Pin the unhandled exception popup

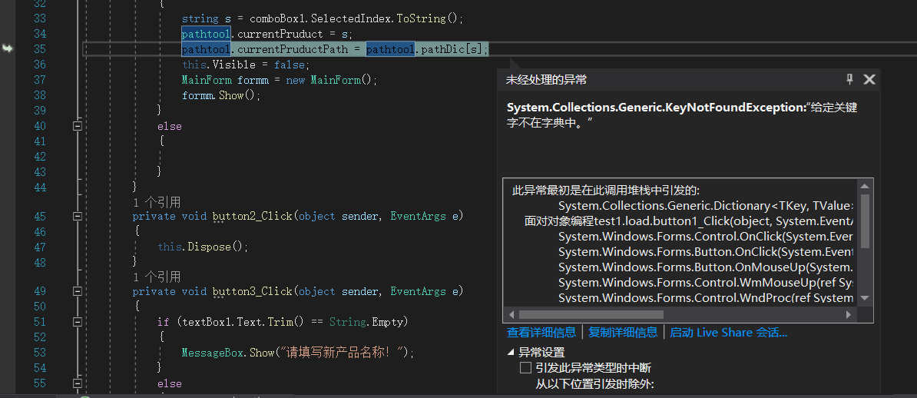tap(849, 79)
